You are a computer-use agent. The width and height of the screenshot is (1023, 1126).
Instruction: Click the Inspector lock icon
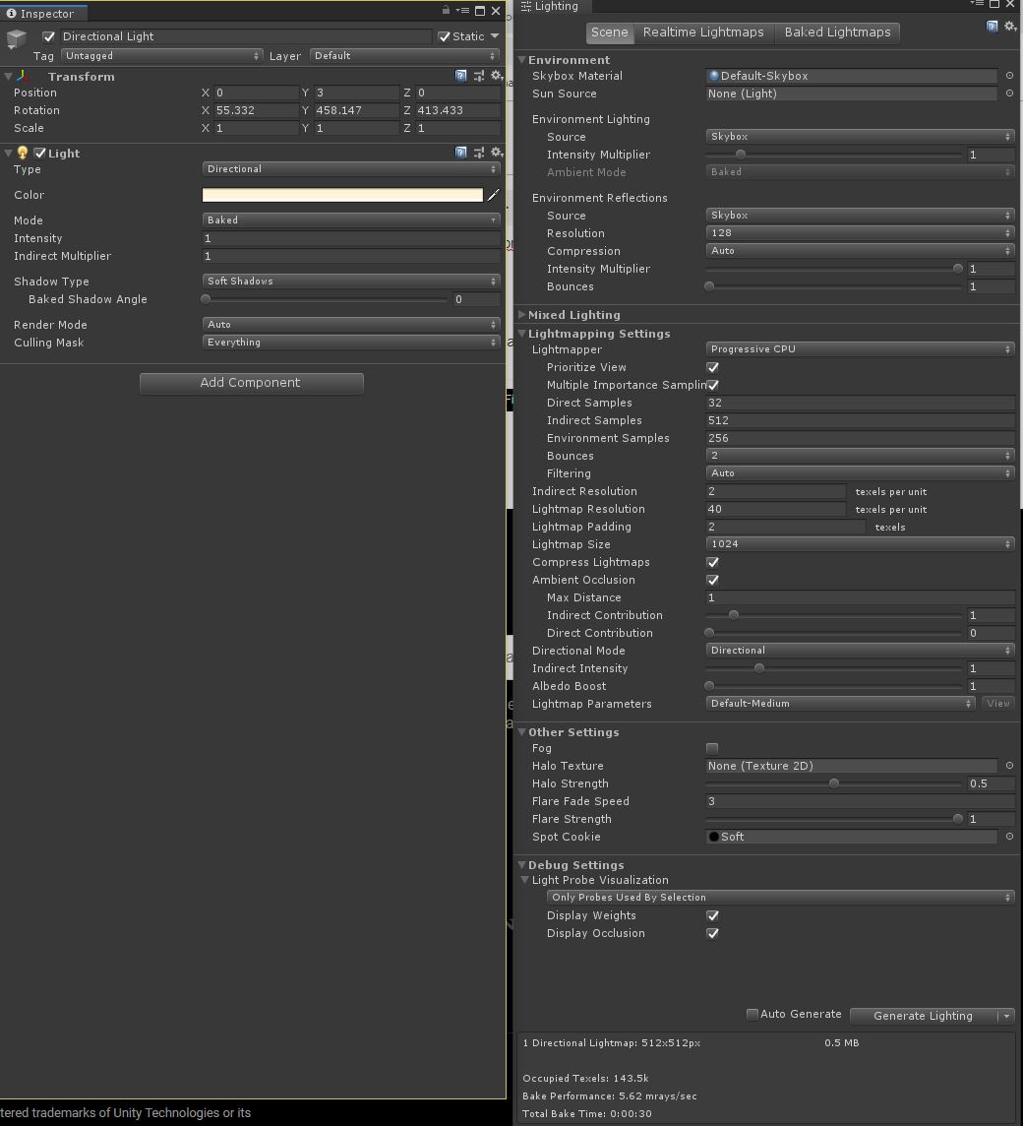coord(446,11)
